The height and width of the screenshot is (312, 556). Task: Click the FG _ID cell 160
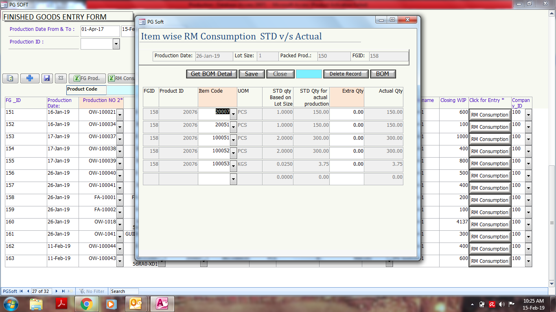[26, 224]
